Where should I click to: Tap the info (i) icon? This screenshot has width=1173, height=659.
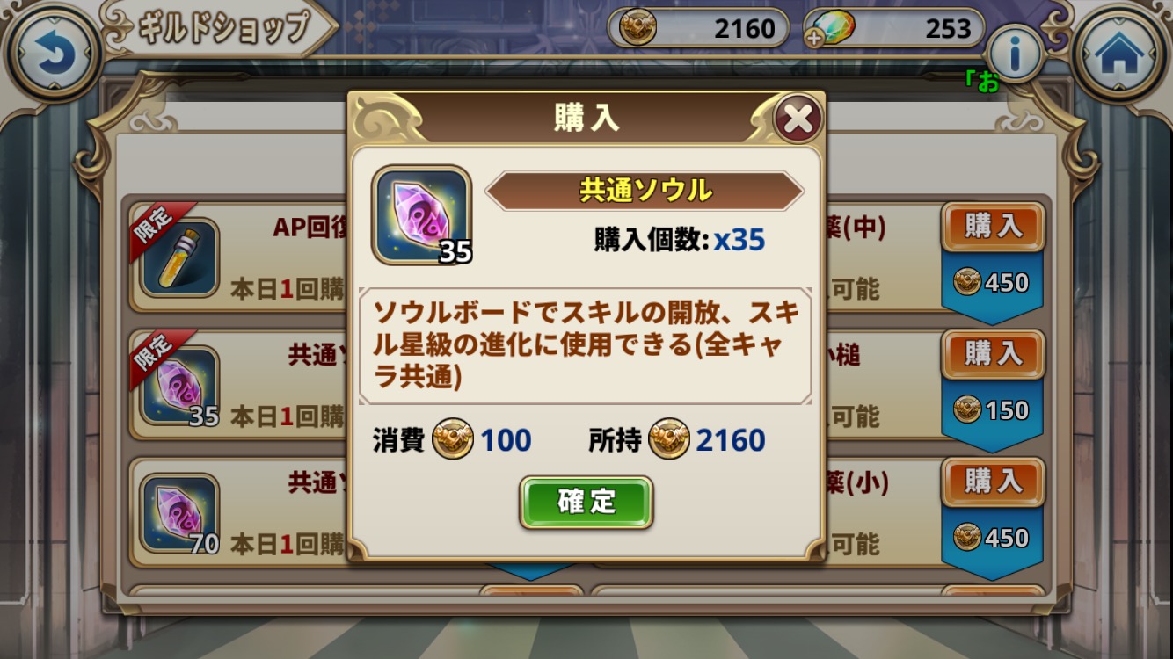point(1015,55)
